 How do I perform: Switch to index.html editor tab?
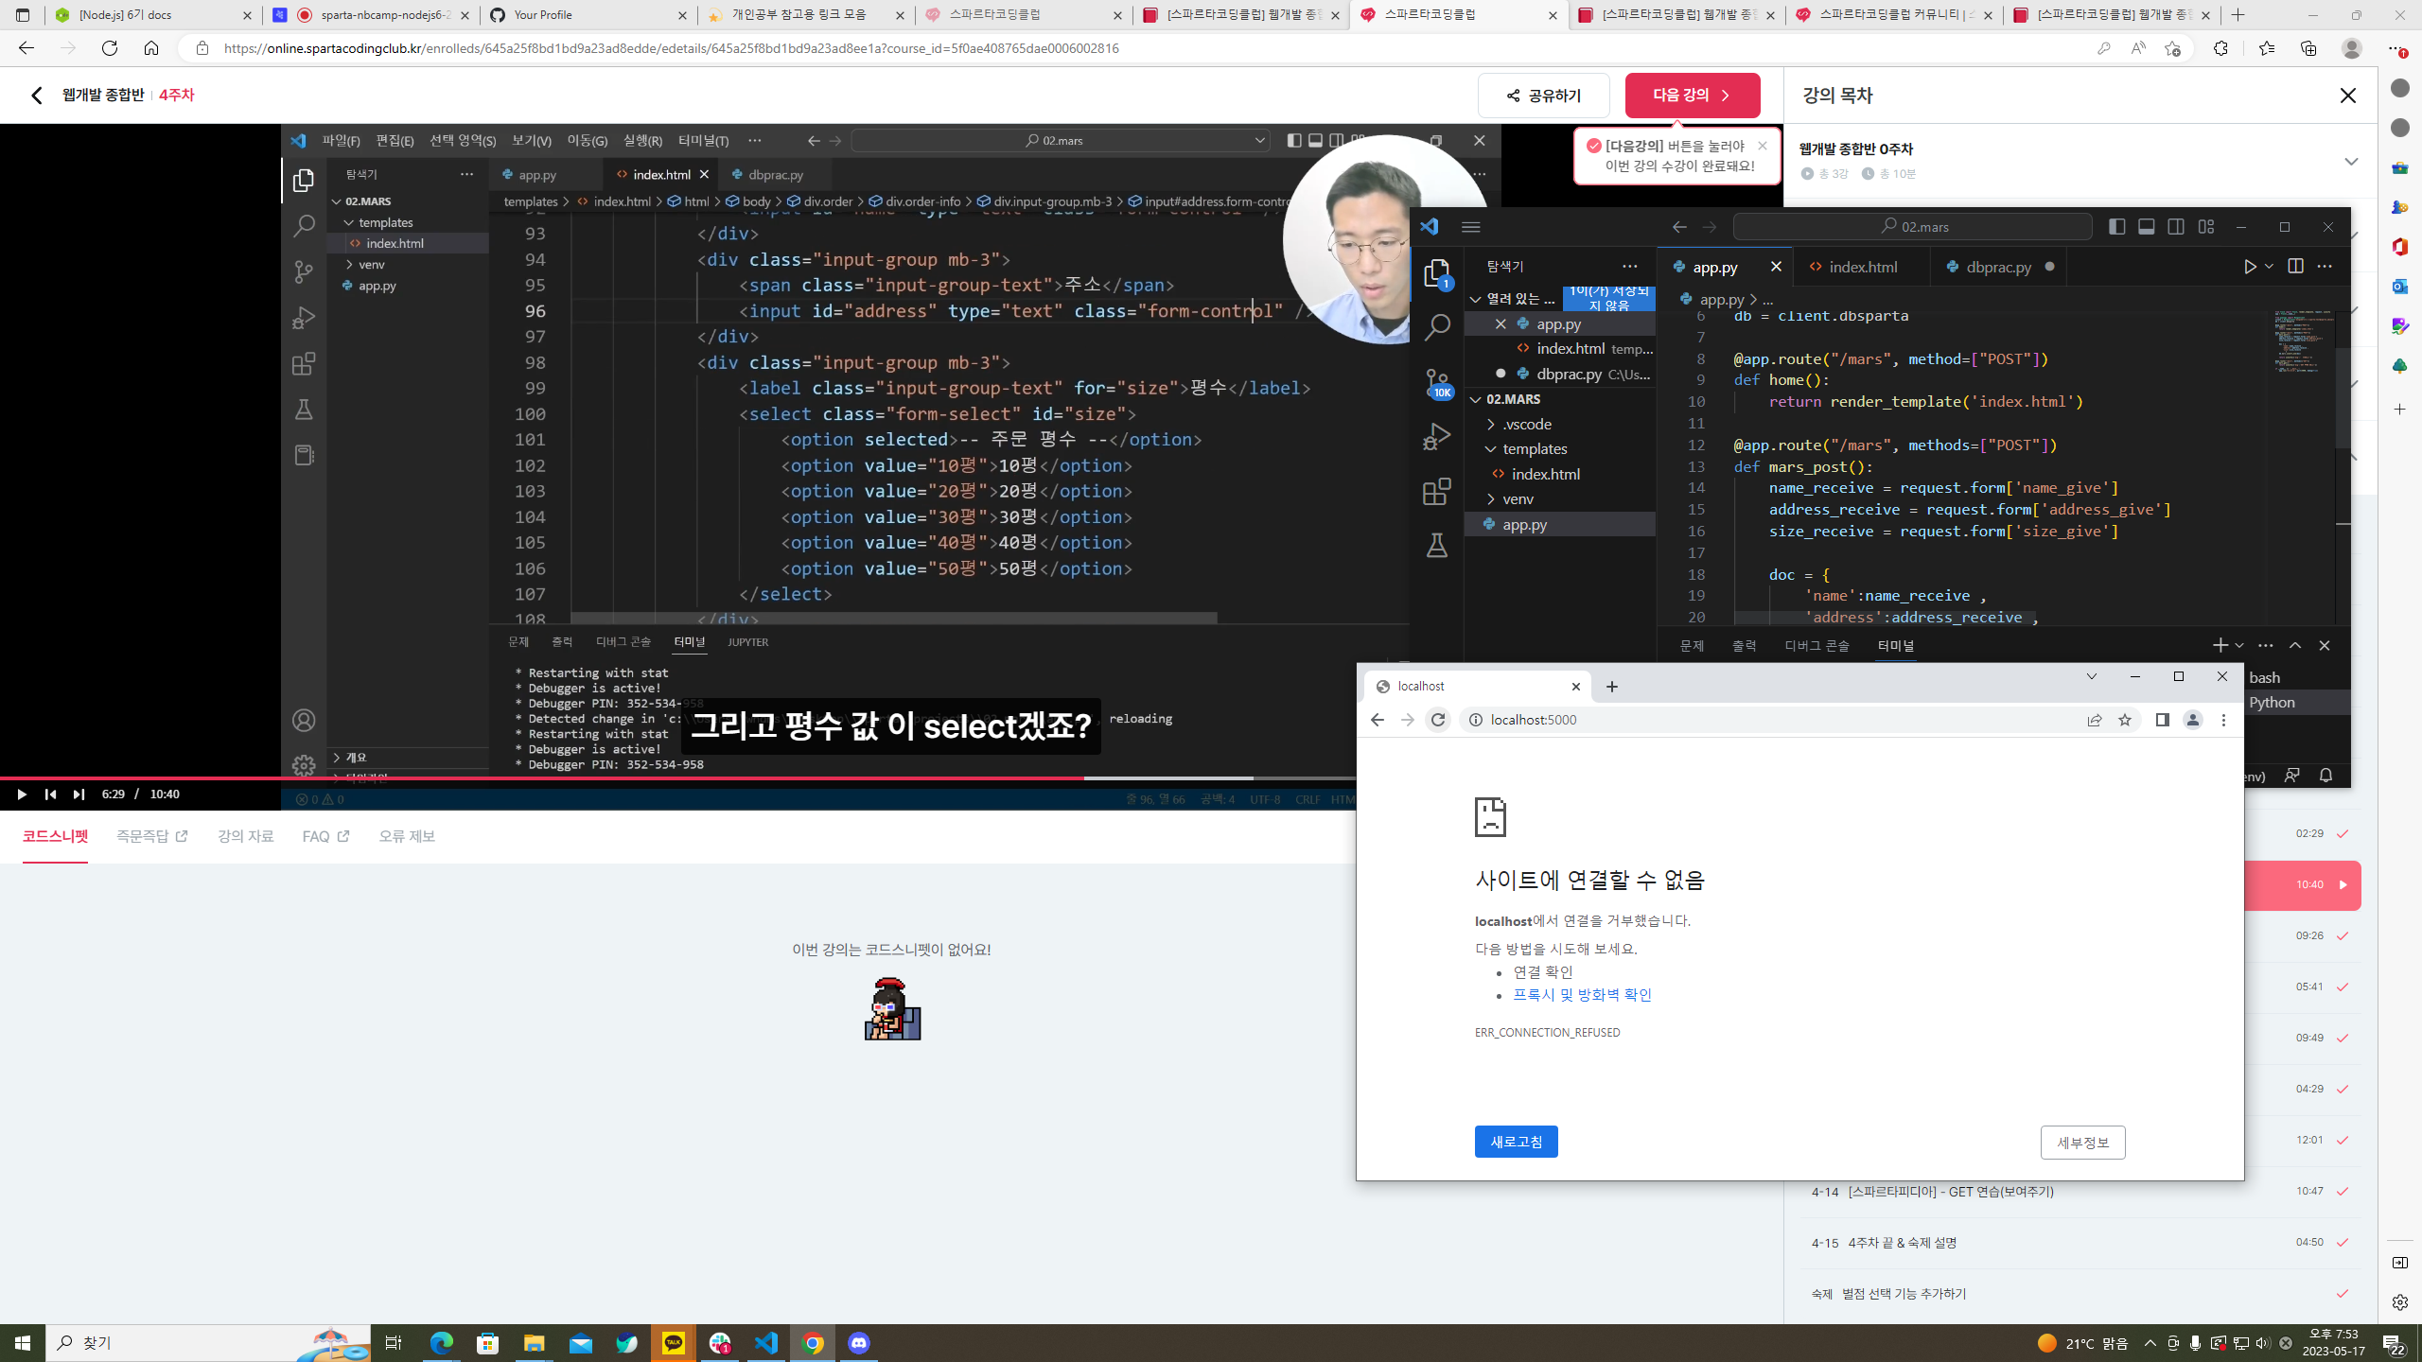tap(1863, 268)
